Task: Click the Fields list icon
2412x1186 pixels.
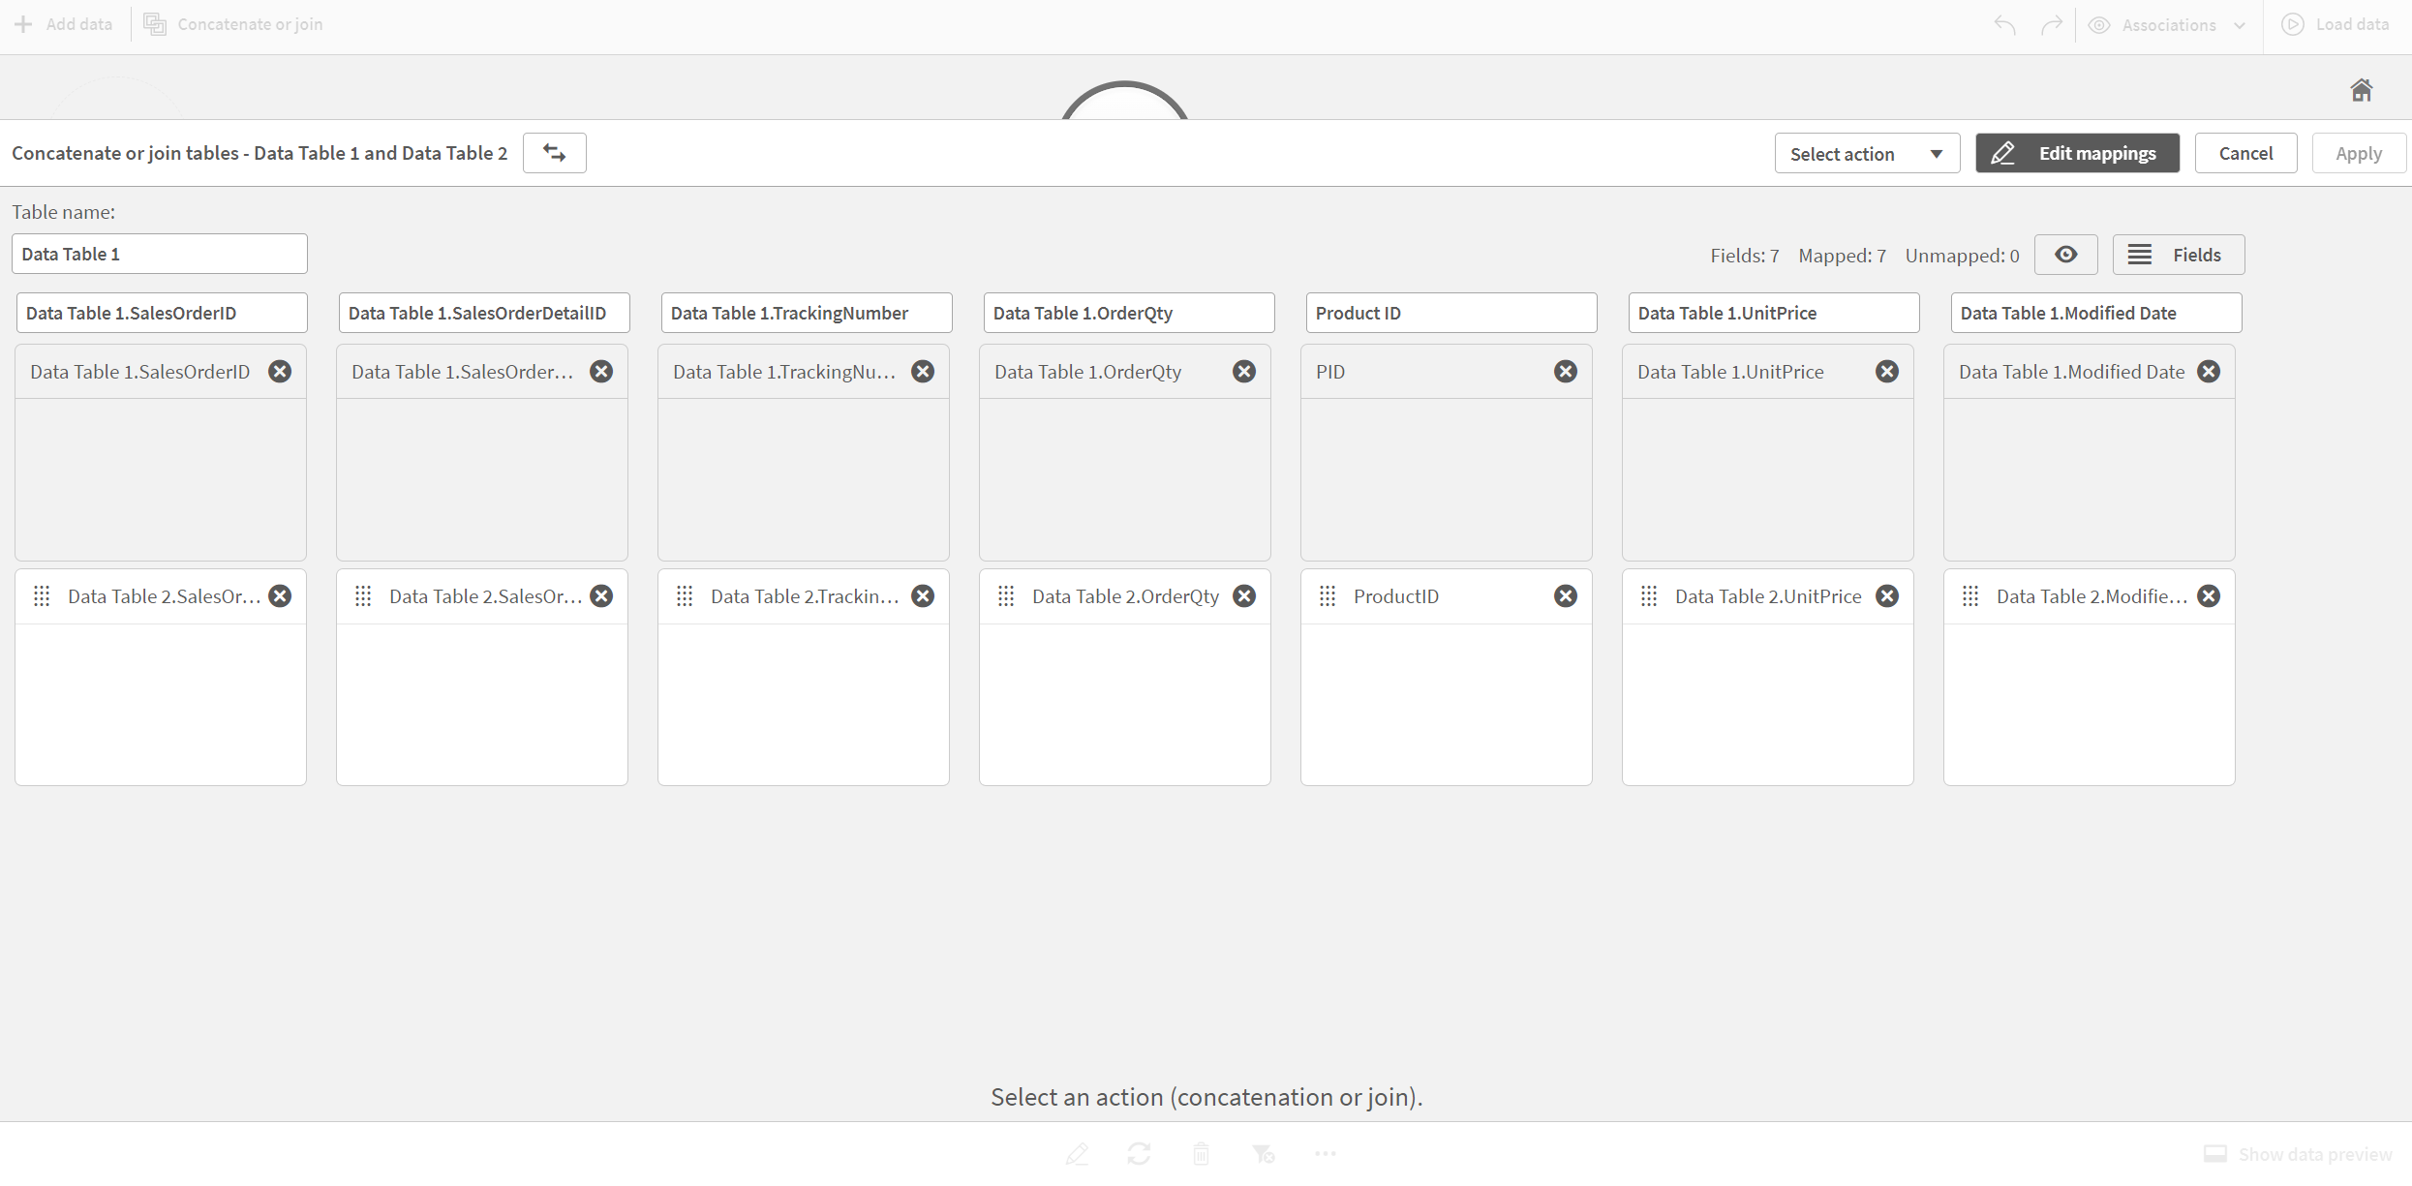Action: click(x=2138, y=253)
